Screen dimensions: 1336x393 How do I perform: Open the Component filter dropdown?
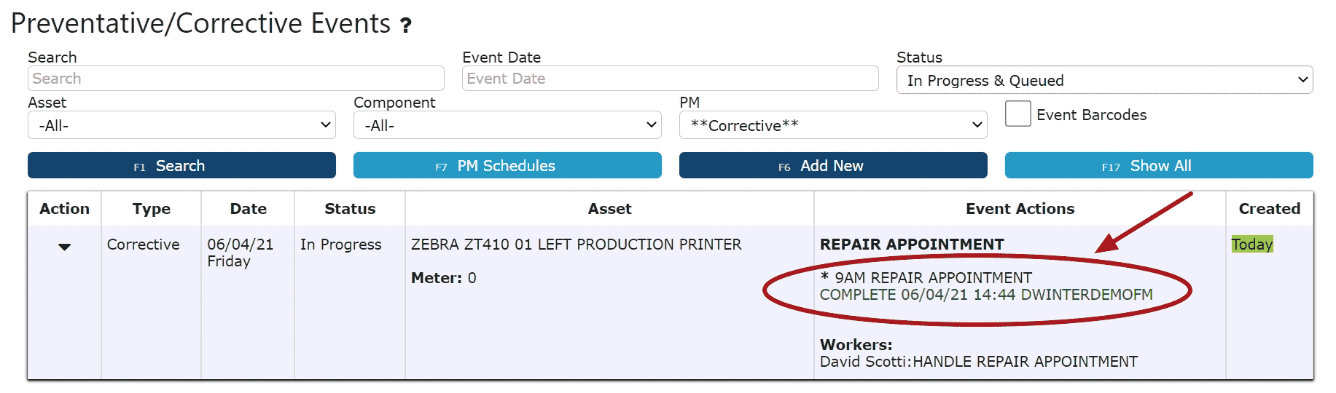[x=507, y=125]
